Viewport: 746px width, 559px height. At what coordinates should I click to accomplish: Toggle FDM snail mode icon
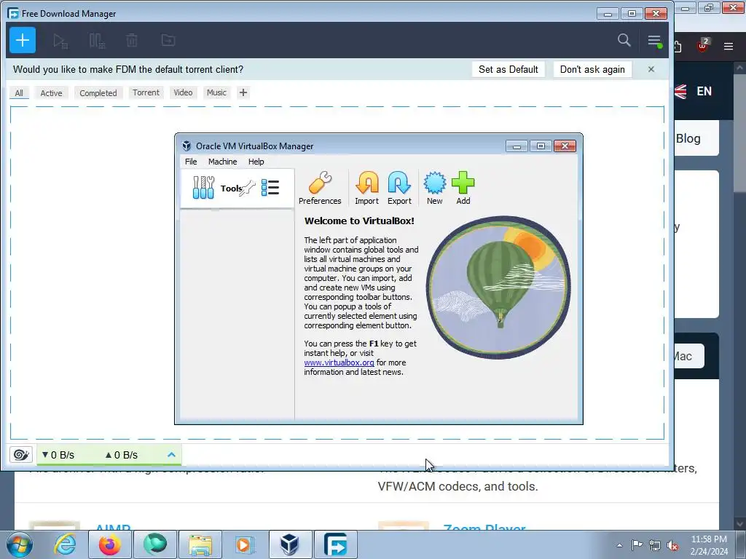click(21, 455)
